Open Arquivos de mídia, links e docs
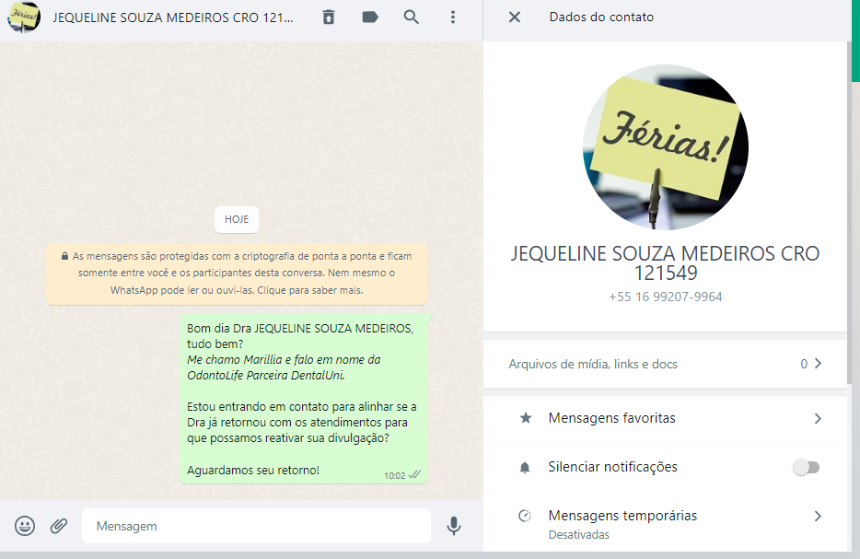This screenshot has width=860, height=559. tap(666, 364)
